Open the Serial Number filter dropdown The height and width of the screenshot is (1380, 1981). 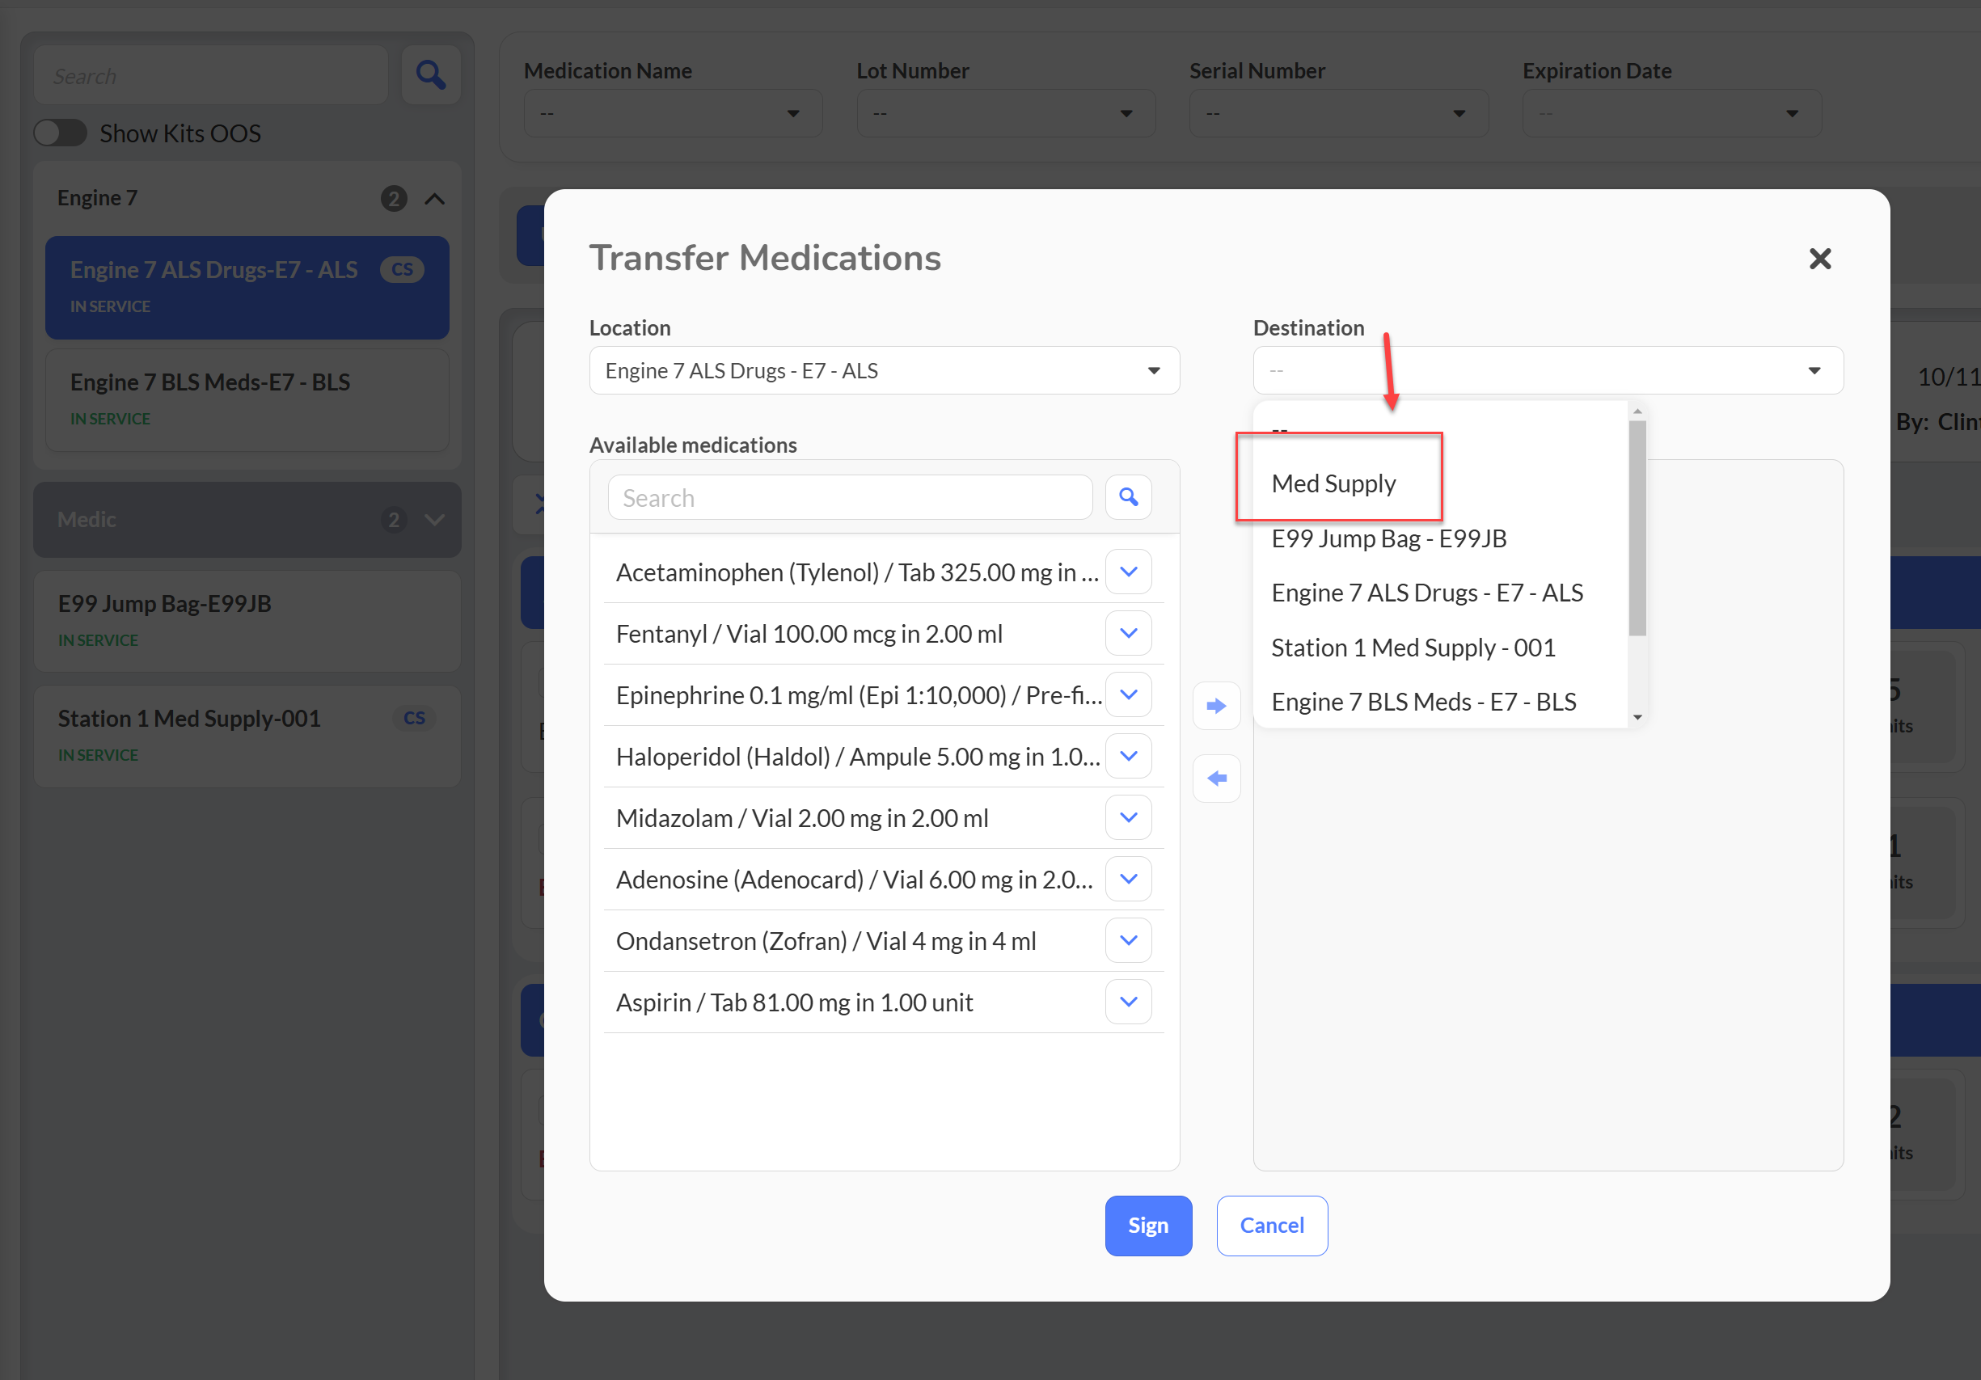coord(1339,113)
